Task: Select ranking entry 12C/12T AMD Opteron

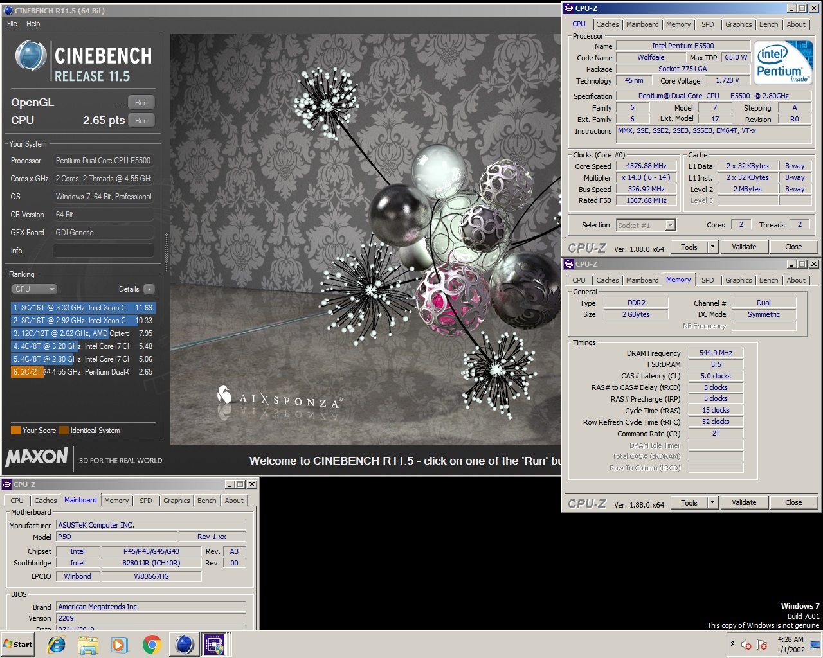Action: (x=83, y=333)
